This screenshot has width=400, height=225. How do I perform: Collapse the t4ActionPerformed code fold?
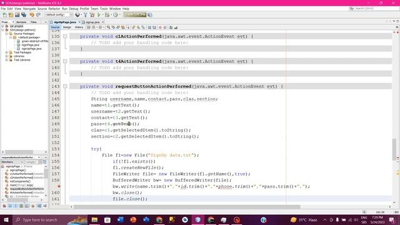(x=65, y=61)
